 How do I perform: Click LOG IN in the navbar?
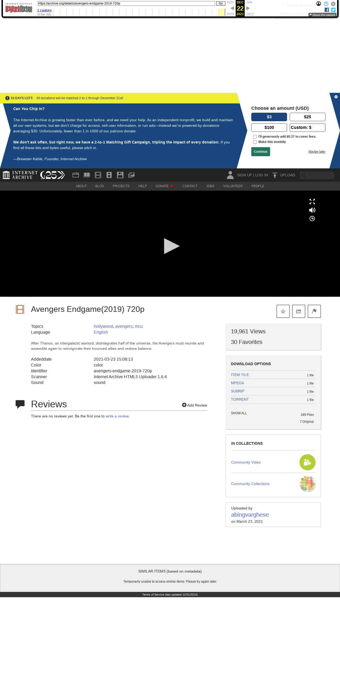tap(262, 175)
